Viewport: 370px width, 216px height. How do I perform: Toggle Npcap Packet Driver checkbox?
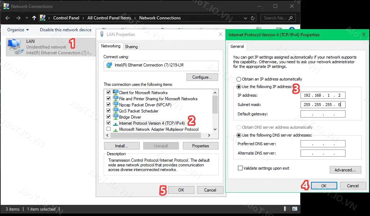click(x=109, y=105)
